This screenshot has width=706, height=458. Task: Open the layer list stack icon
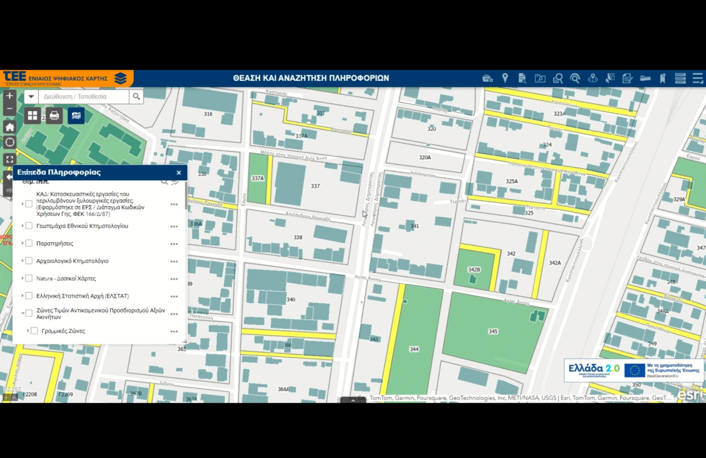pos(680,78)
